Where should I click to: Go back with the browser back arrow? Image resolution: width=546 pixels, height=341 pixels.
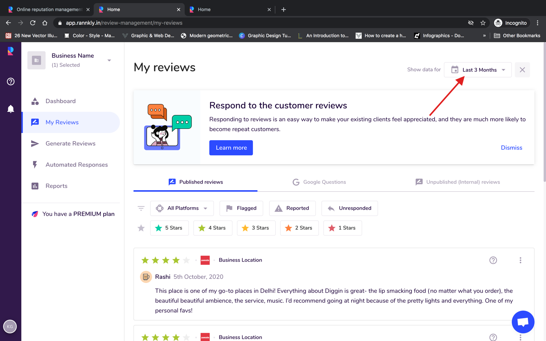pyautogui.click(x=8, y=23)
